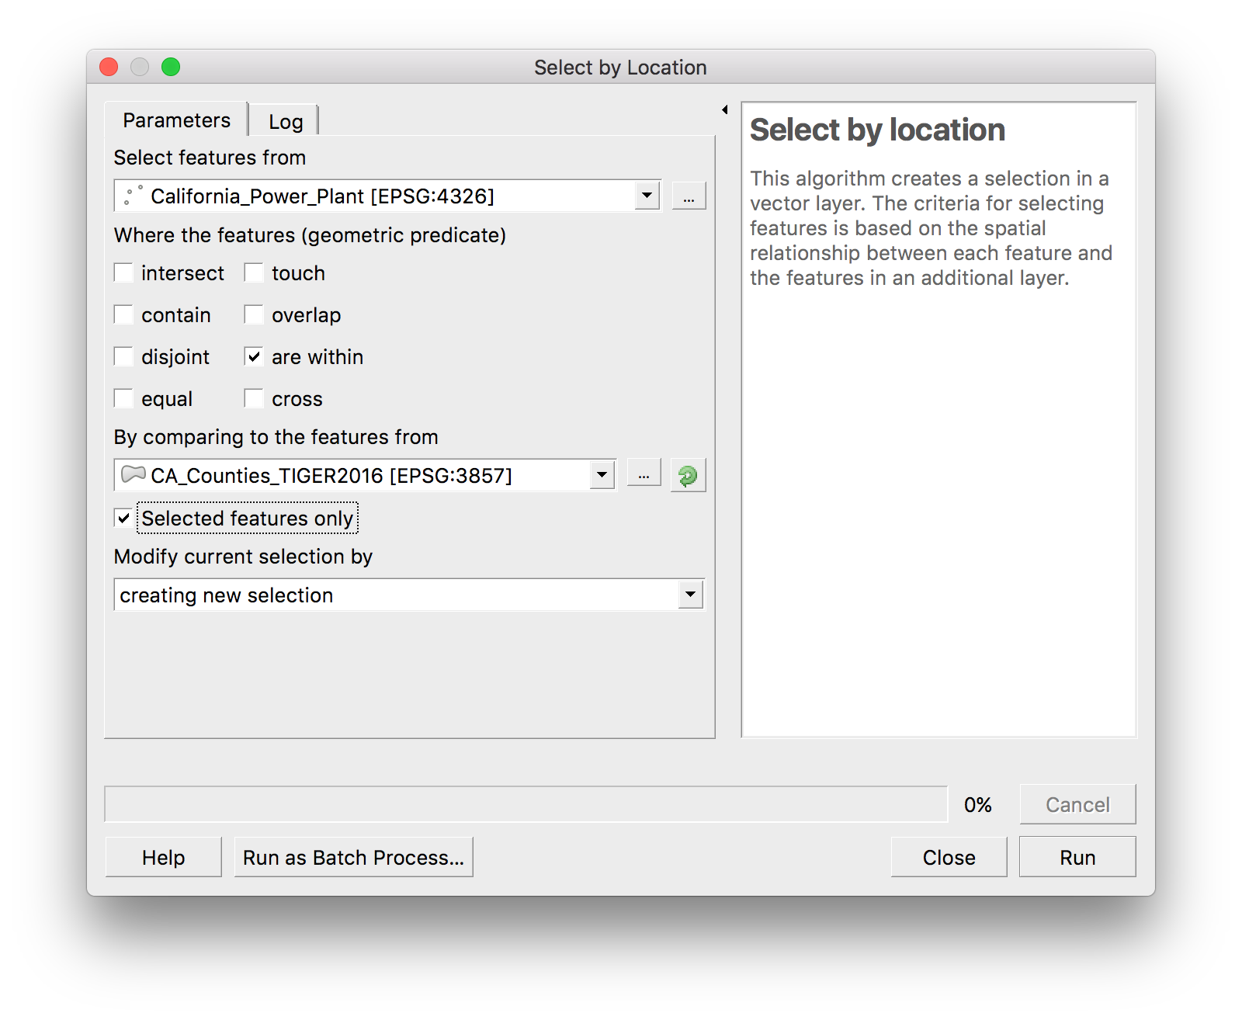This screenshot has height=1020, width=1242.
Task: Open the Help button
Action: coord(163,857)
